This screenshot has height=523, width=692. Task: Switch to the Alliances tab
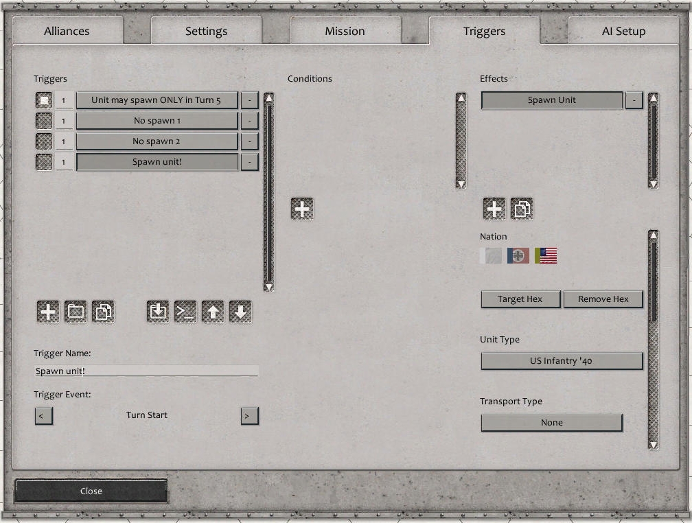pos(67,31)
